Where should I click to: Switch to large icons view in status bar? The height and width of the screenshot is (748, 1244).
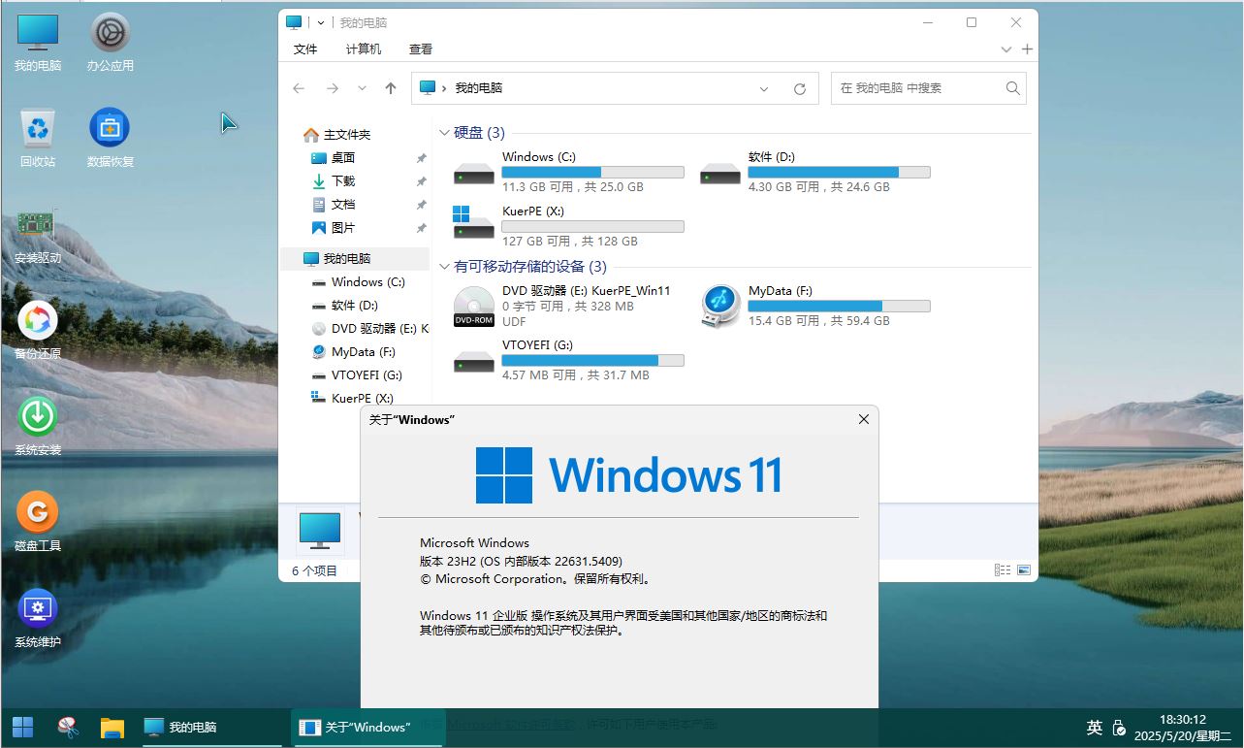click(x=1023, y=570)
